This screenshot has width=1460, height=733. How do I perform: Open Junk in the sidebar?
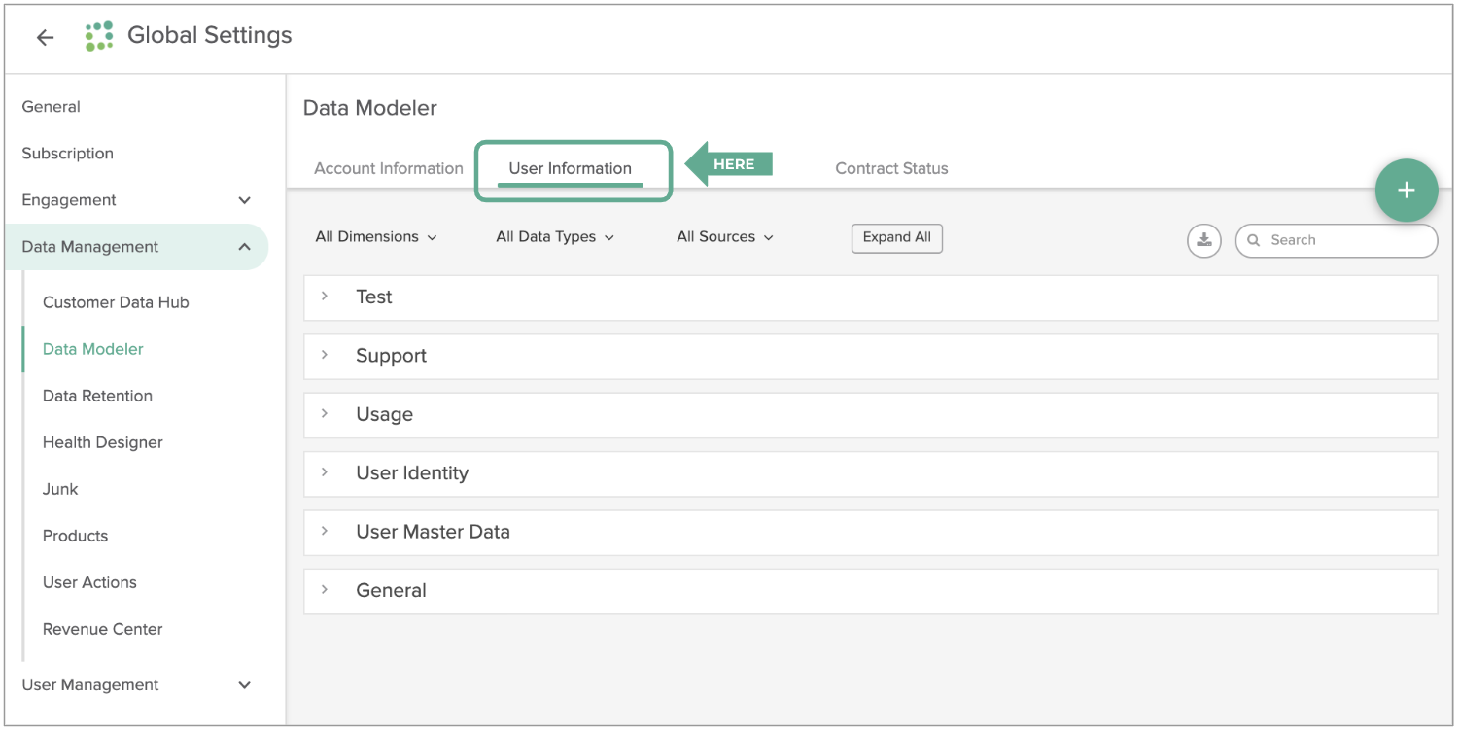point(60,489)
